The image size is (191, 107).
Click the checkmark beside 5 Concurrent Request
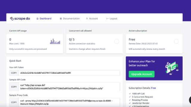[x=130, y=97]
